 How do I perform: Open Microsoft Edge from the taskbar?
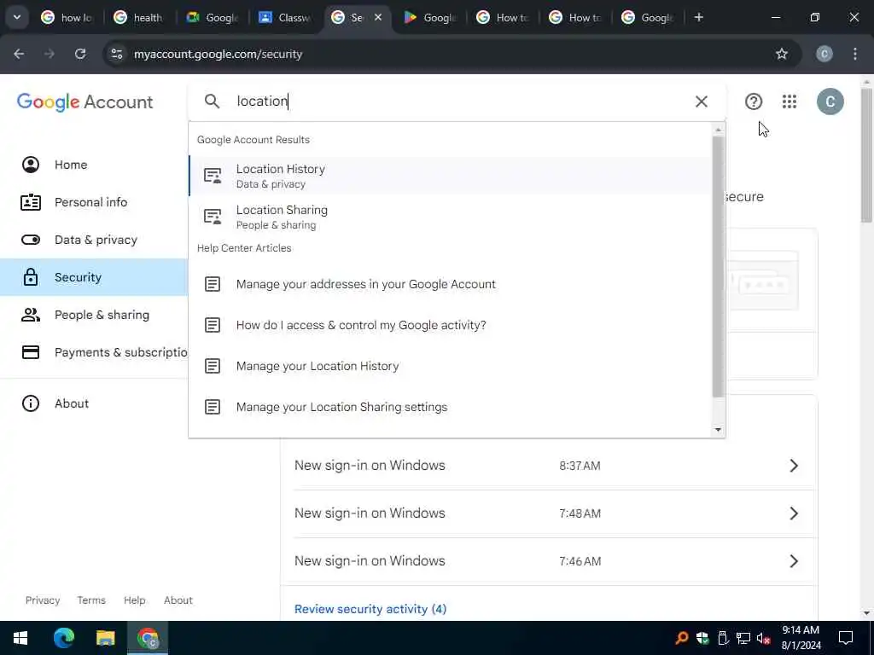[63, 638]
